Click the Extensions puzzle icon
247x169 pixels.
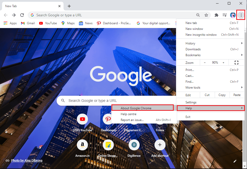coord(216,15)
